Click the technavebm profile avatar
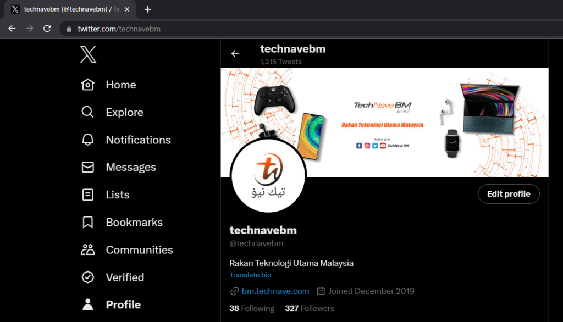 pyautogui.click(x=268, y=176)
